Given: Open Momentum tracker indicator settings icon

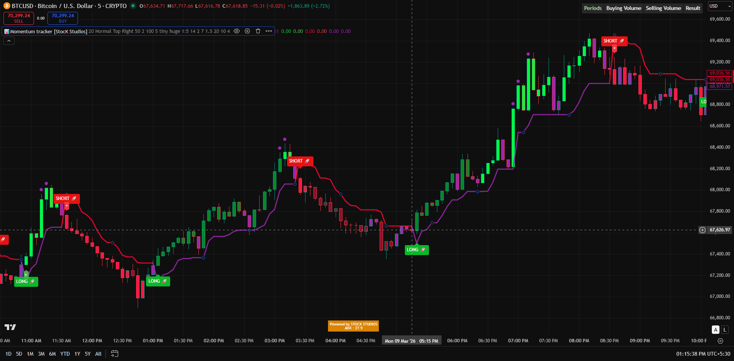Looking at the screenshot, I should 247,31.
